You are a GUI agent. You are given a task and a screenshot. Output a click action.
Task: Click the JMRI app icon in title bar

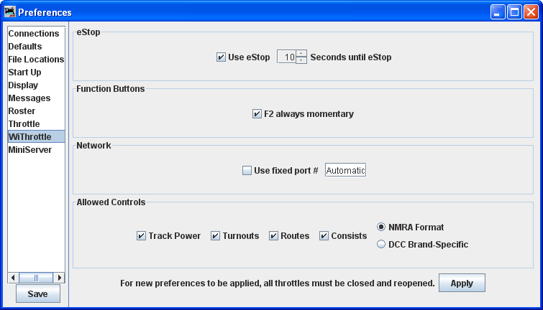10,12
